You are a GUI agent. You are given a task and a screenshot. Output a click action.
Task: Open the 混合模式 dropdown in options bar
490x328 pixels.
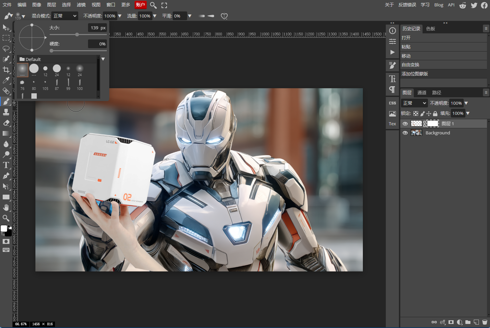(x=65, y=16)
